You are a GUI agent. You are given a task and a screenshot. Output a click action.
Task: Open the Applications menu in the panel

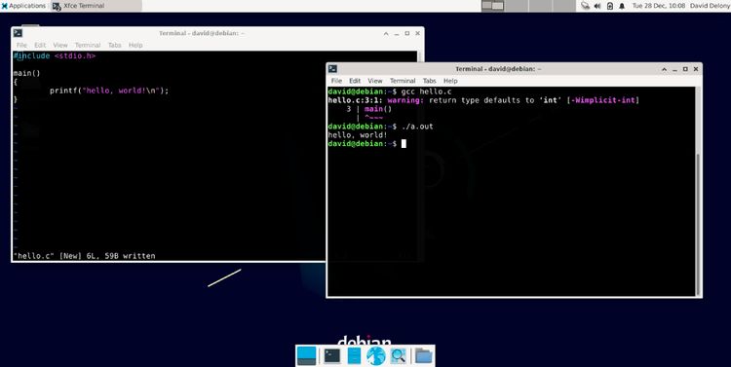[x=23, y=6]
